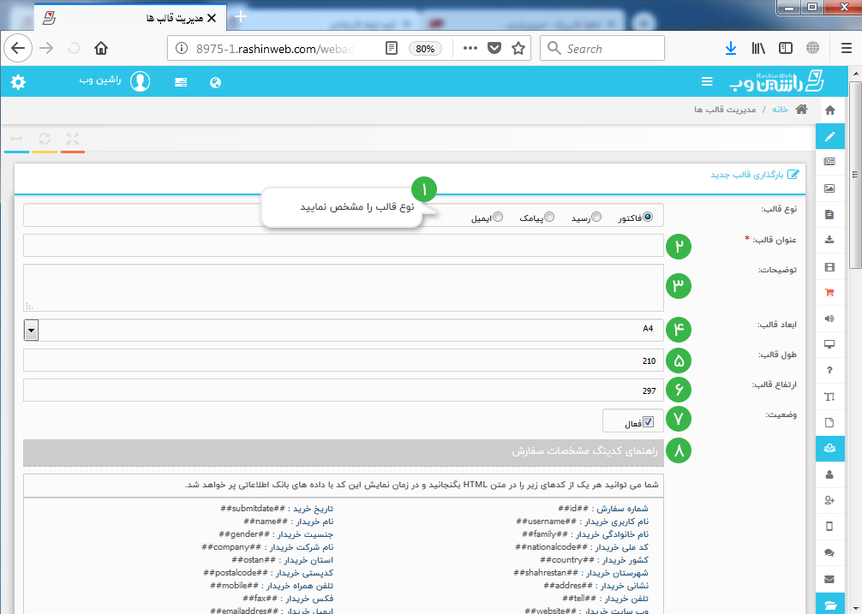This screenshot has height=614, width=862.
Task: Toggle reader view in the address bar
Action: pos(391,48)
